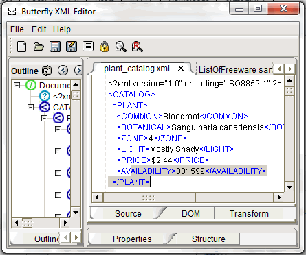This screenshot has width=306, height=255.
Task: Click the editor horizontal scrollbar thumb
Action: [149, 197]
